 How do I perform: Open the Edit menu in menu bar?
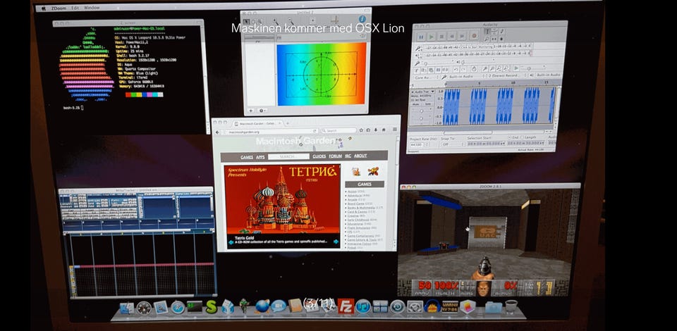tap(75, 8)
